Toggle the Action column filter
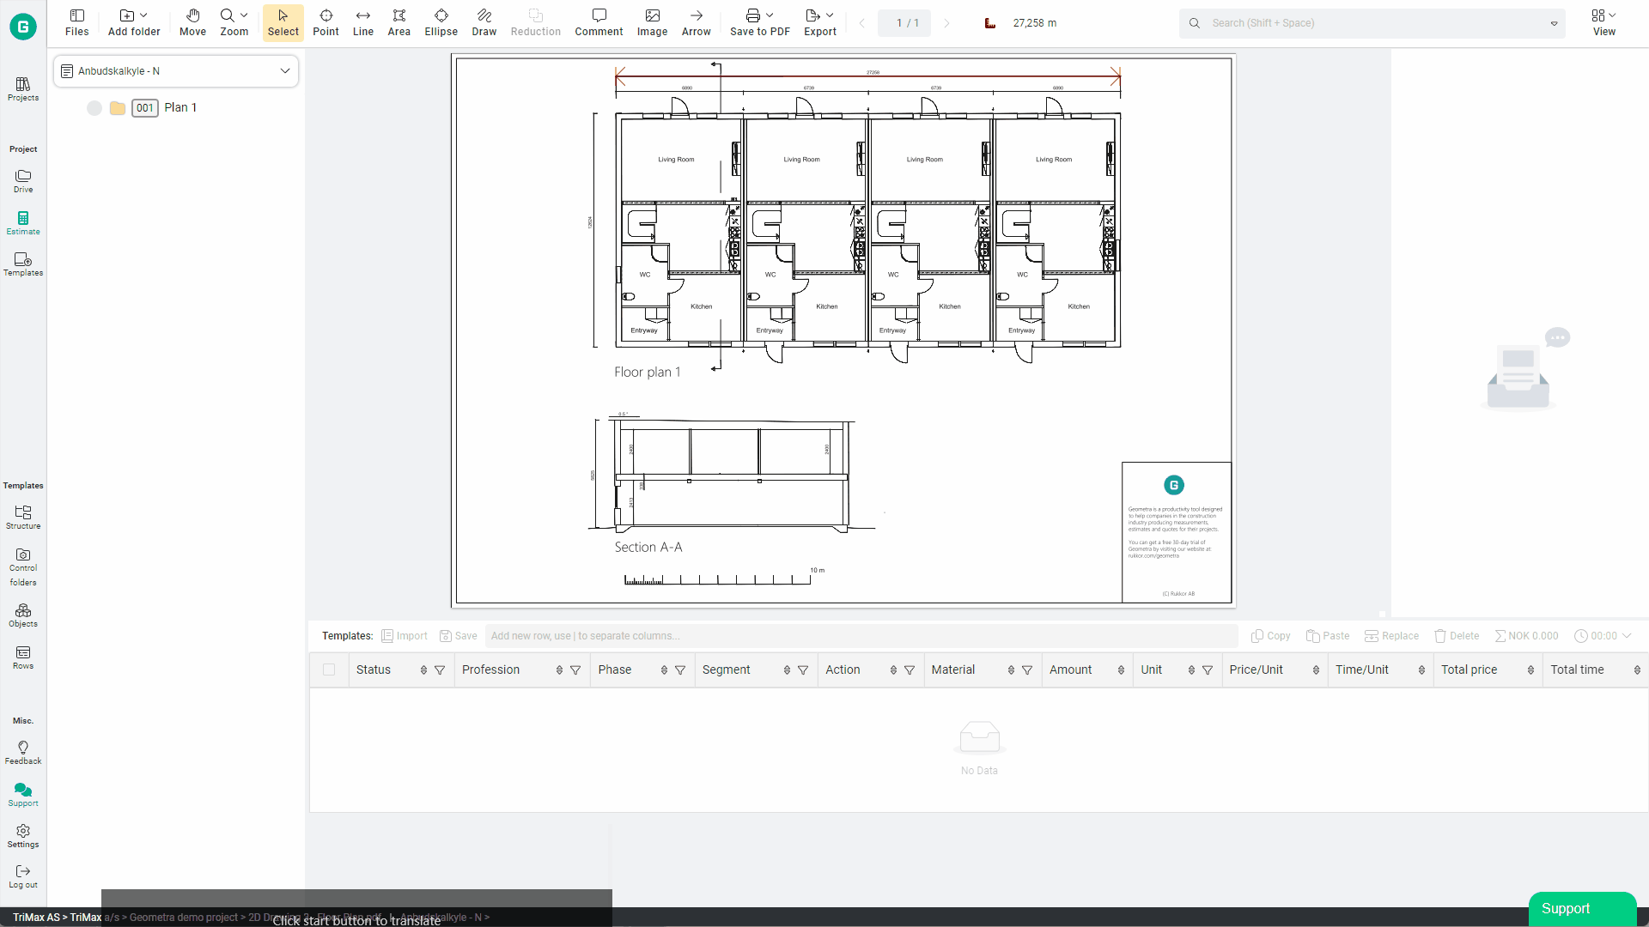 [910, 670]
